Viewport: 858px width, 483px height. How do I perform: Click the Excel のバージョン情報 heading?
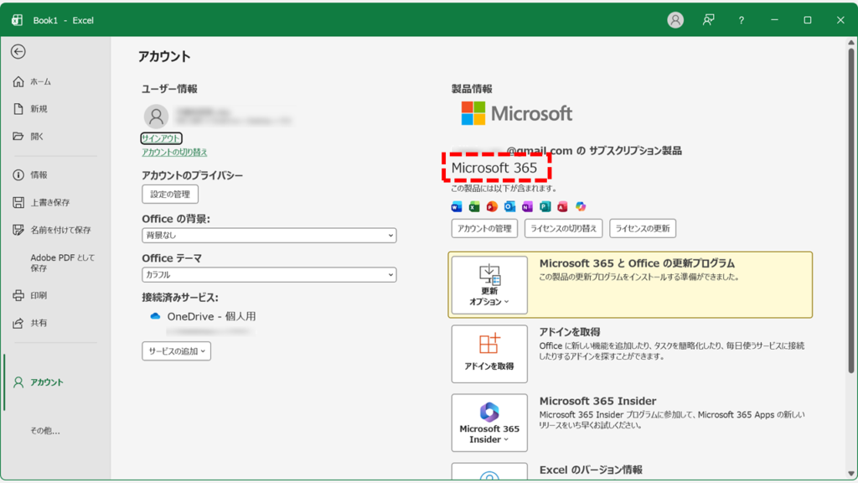(x=591, y=470)
